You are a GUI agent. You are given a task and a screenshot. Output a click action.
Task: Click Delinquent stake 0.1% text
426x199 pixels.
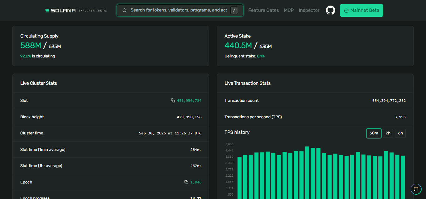[244, 56]
